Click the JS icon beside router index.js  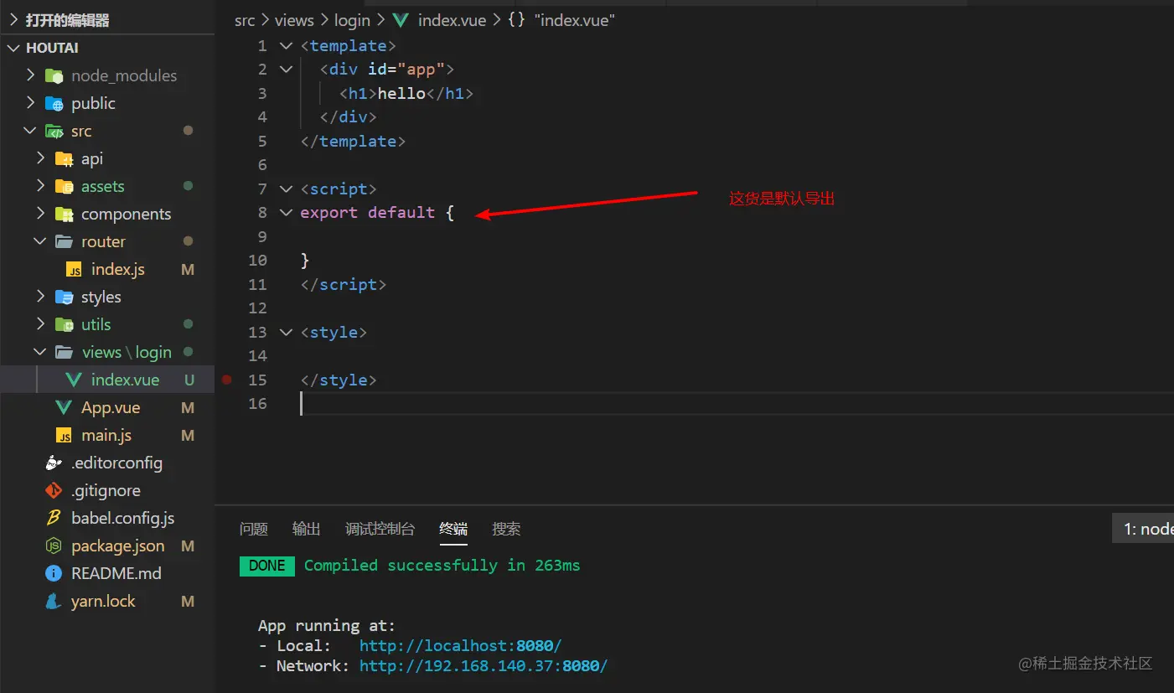coord(74,270)
